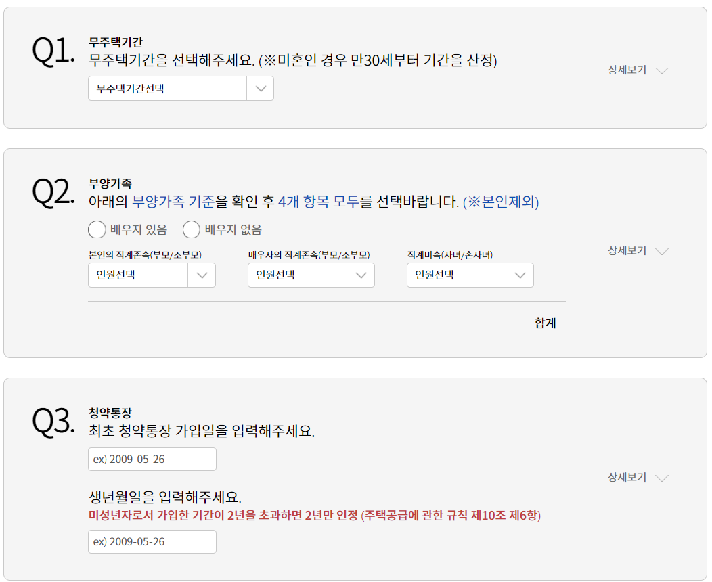The height and width of the screenshot is (582, 712).
Task: Expand 상세보기 in the Q3 section
Action: click(638, 477)
